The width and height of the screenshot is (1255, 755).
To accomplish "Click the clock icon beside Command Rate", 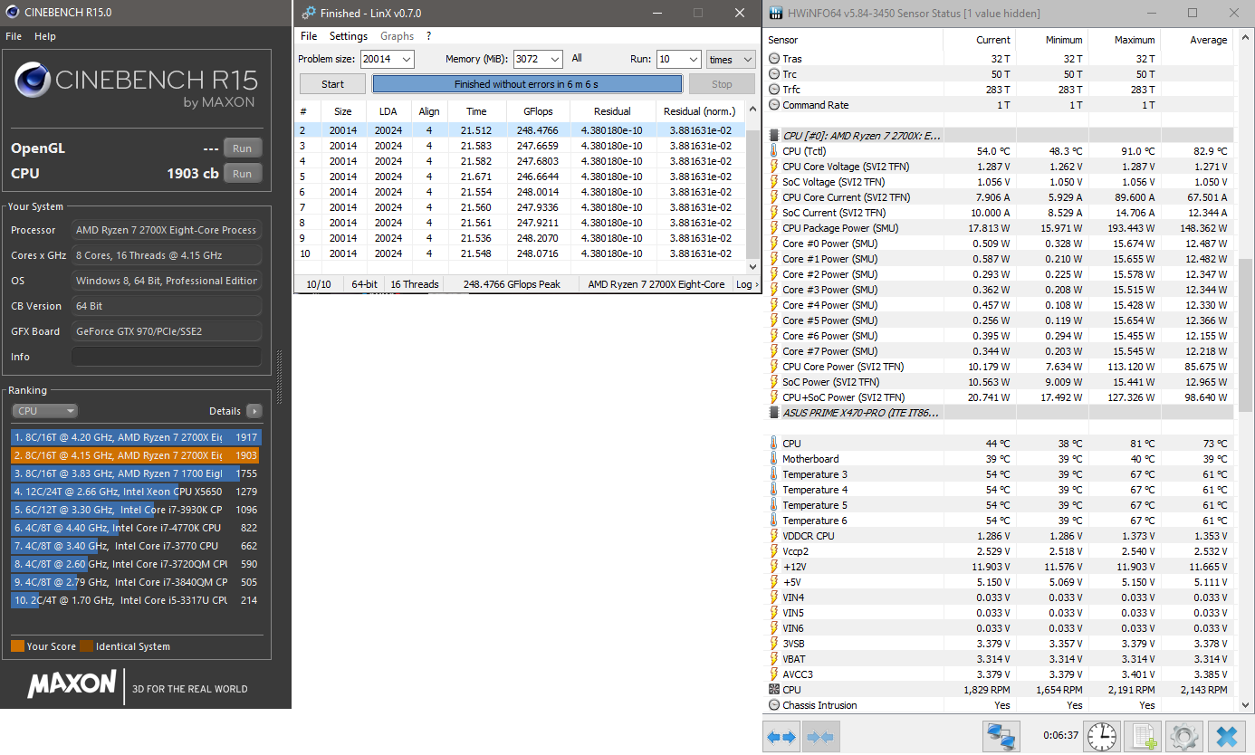I will (x=774, y=105).
